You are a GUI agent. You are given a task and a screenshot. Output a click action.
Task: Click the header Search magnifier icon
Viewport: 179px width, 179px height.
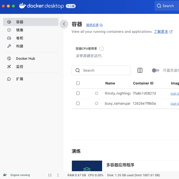[159, 6]
